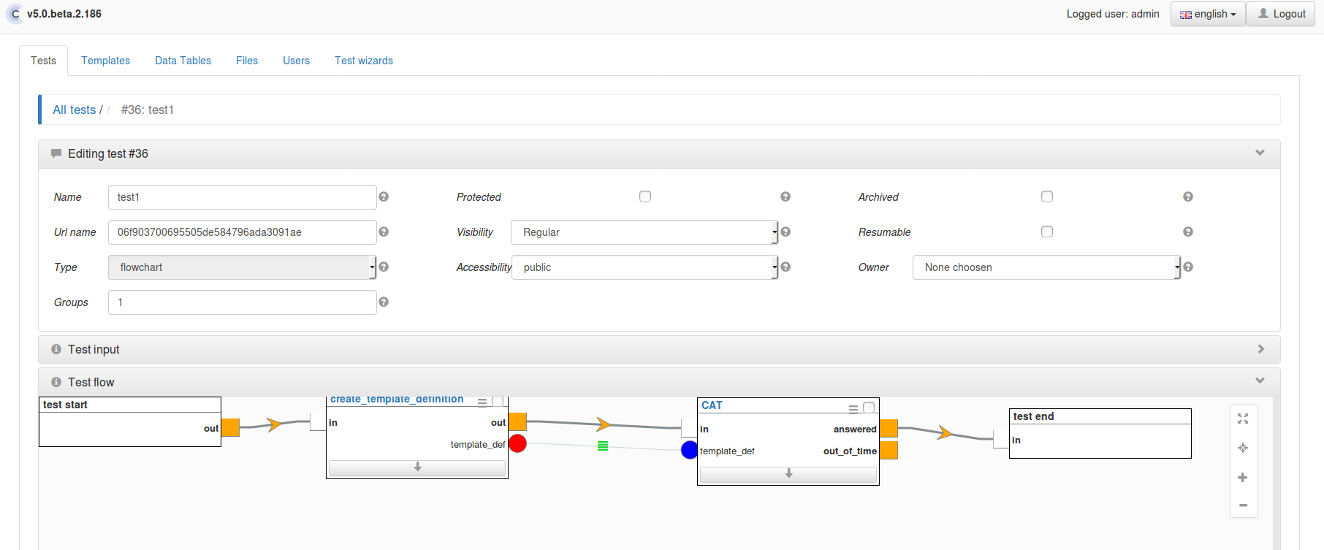
Task: Click help icon for the Accessibility dropdown
Action: 785,267
